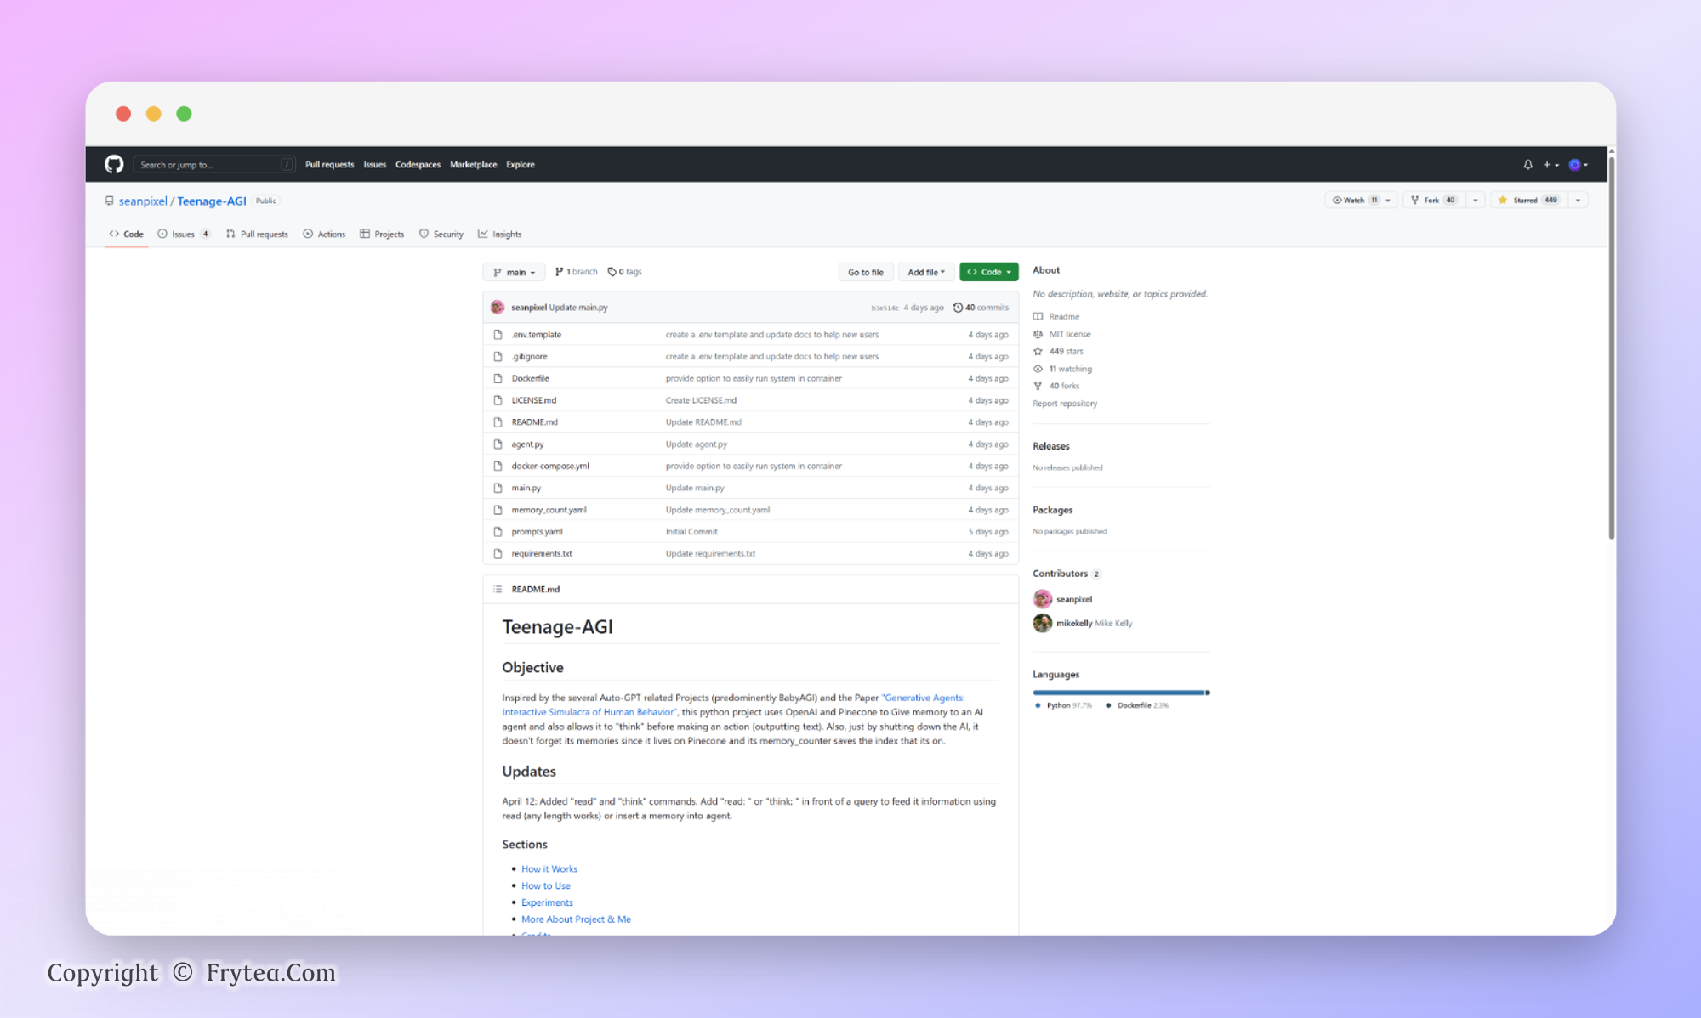The image size is (1701, 1018).
Task: Switch to the Issues tab
Action: click(183, 234)
